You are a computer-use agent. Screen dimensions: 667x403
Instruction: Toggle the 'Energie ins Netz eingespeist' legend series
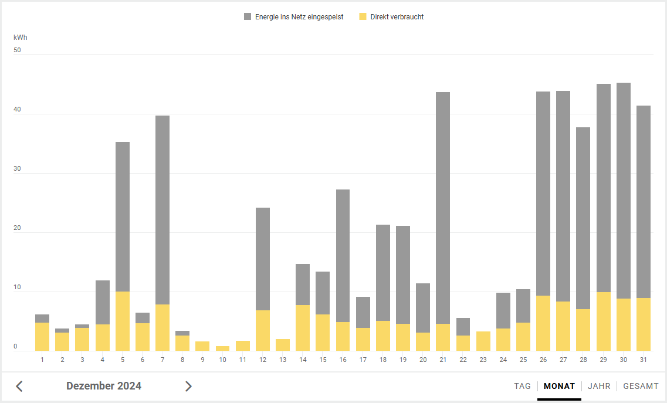(299, 17)
